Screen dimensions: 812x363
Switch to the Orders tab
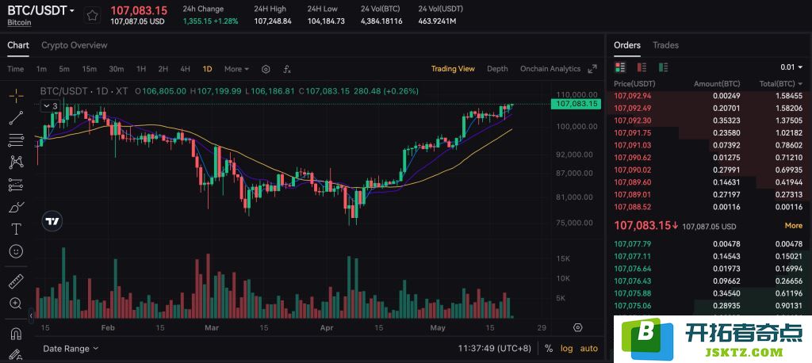(x=627, y=45)
